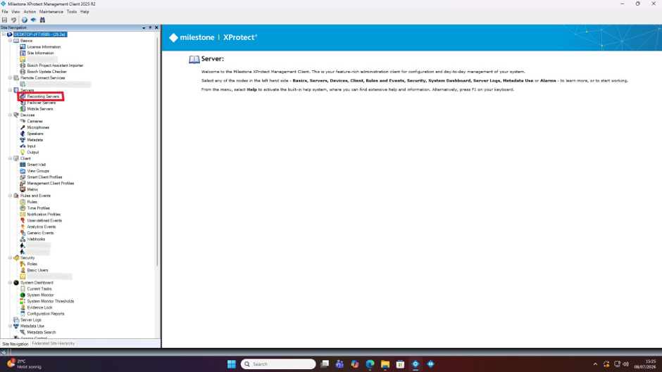Open Evidence Lock
The image size is (662, 372).
tap(39, 307)
